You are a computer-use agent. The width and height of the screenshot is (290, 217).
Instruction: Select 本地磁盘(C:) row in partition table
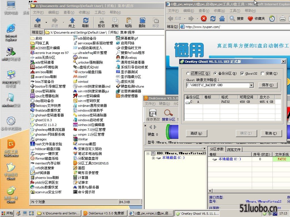(x=249, y=159)
